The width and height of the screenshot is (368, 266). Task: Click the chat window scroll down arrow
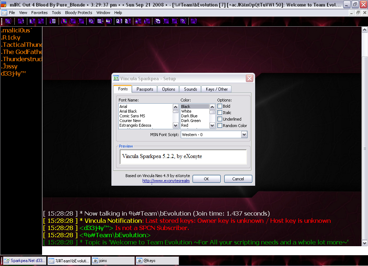364,243
